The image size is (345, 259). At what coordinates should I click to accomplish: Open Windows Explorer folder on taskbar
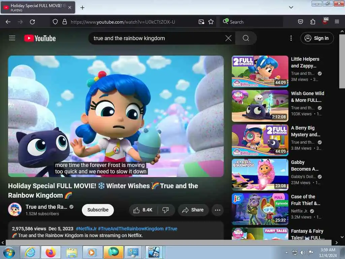click(71, 252)
